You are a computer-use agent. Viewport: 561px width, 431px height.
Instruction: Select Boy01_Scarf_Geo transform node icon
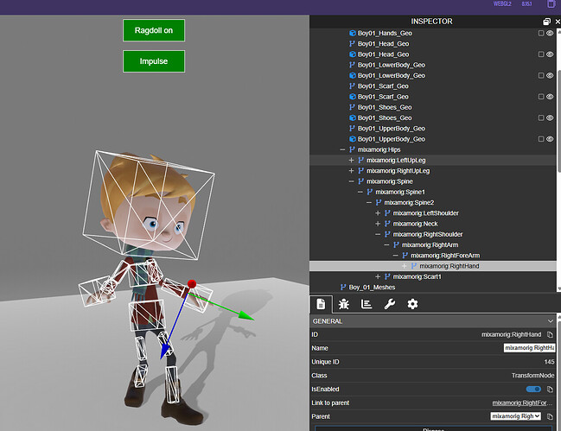pos(352,86)
